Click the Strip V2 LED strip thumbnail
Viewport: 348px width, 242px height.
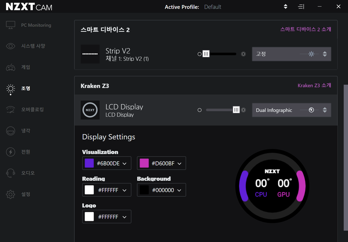(90, 54)
